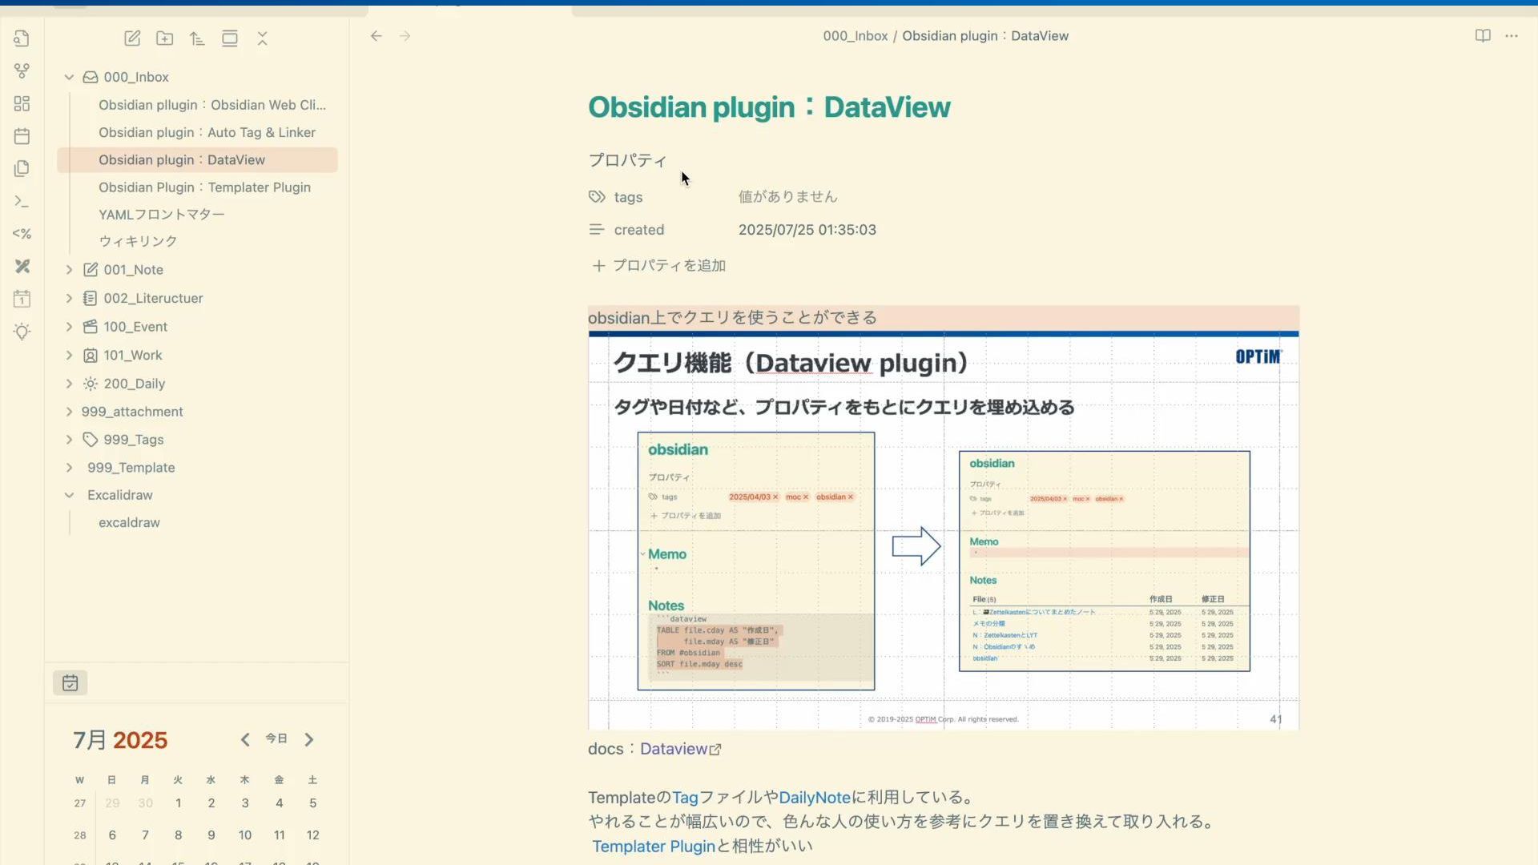
Task: Click the templates copy icon in ribbon
Action: tap(22, 168)
